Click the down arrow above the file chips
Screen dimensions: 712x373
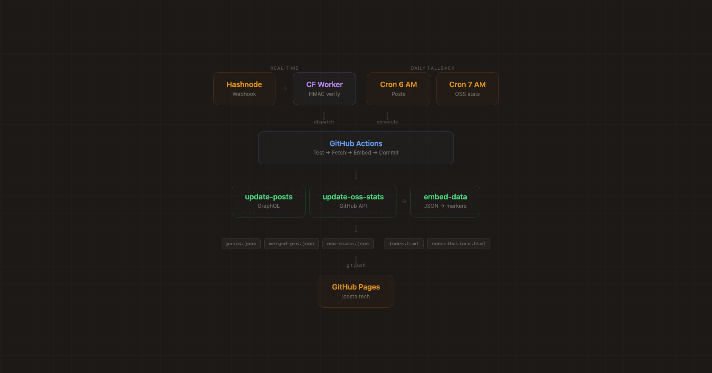pos(356,229)
